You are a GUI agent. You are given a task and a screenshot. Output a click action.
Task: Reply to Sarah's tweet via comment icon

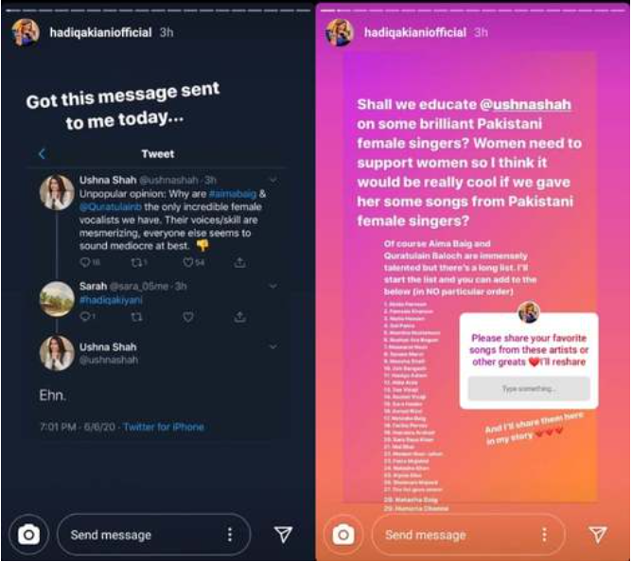85,316
